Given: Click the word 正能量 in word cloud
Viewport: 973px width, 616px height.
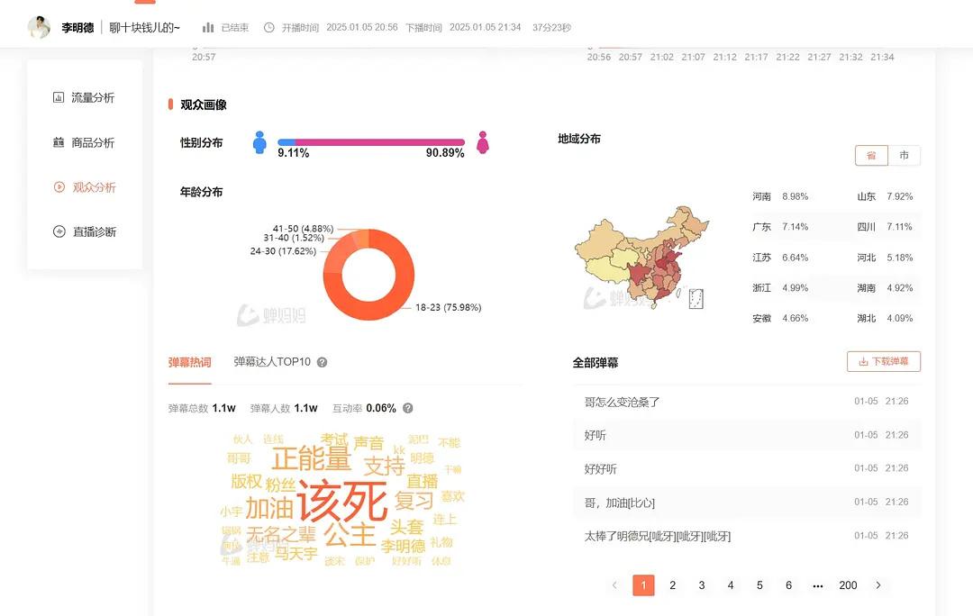Looking at the screenshot, I should point(312,458).
